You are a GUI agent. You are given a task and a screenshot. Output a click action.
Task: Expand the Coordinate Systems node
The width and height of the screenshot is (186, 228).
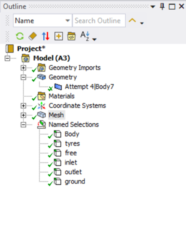tap(23, 106)
